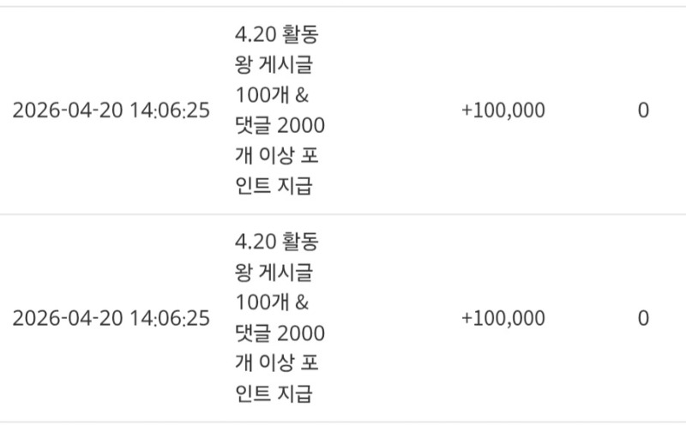
Task: Click '4.20 활동' text in the first entry
Action: coord(277,35)
